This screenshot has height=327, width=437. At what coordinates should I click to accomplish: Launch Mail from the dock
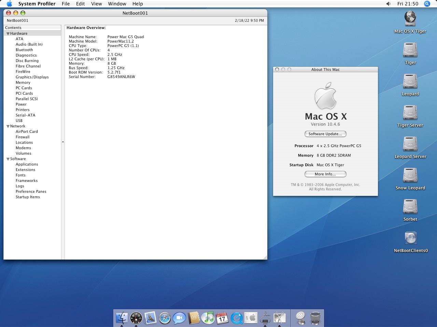150,318
